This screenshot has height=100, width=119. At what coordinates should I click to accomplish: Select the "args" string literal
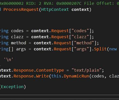tap(82, 49)
